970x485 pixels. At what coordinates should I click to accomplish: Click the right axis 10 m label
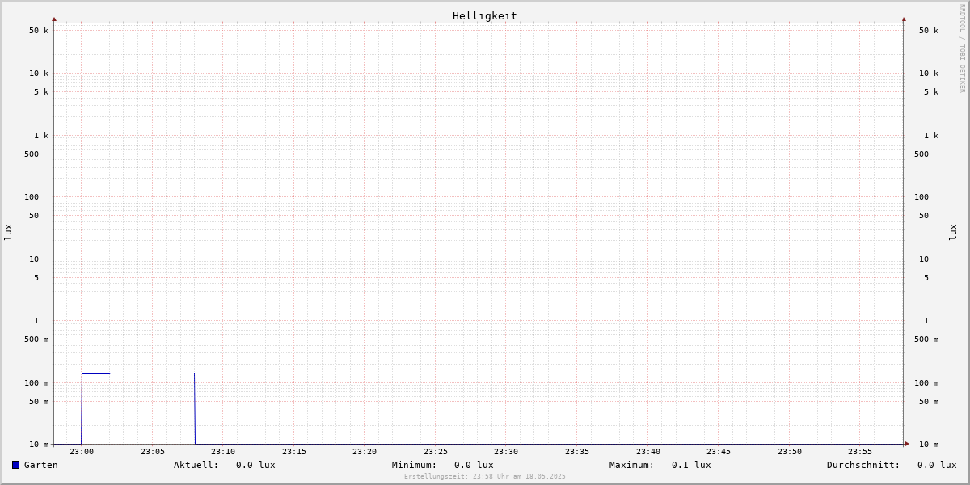(929, 445)
